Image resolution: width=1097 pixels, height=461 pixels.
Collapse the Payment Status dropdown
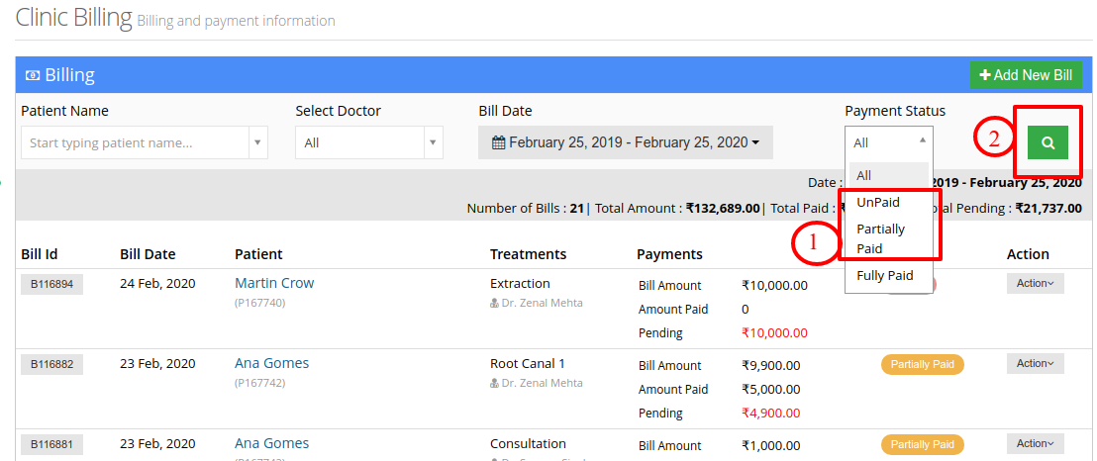(x=889, y=142)
